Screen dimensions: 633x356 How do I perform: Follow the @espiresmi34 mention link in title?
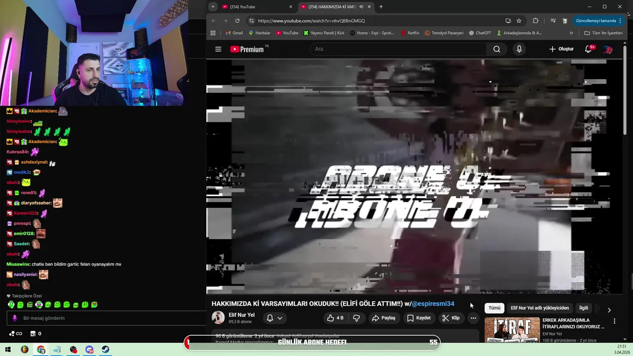(433, 304)
